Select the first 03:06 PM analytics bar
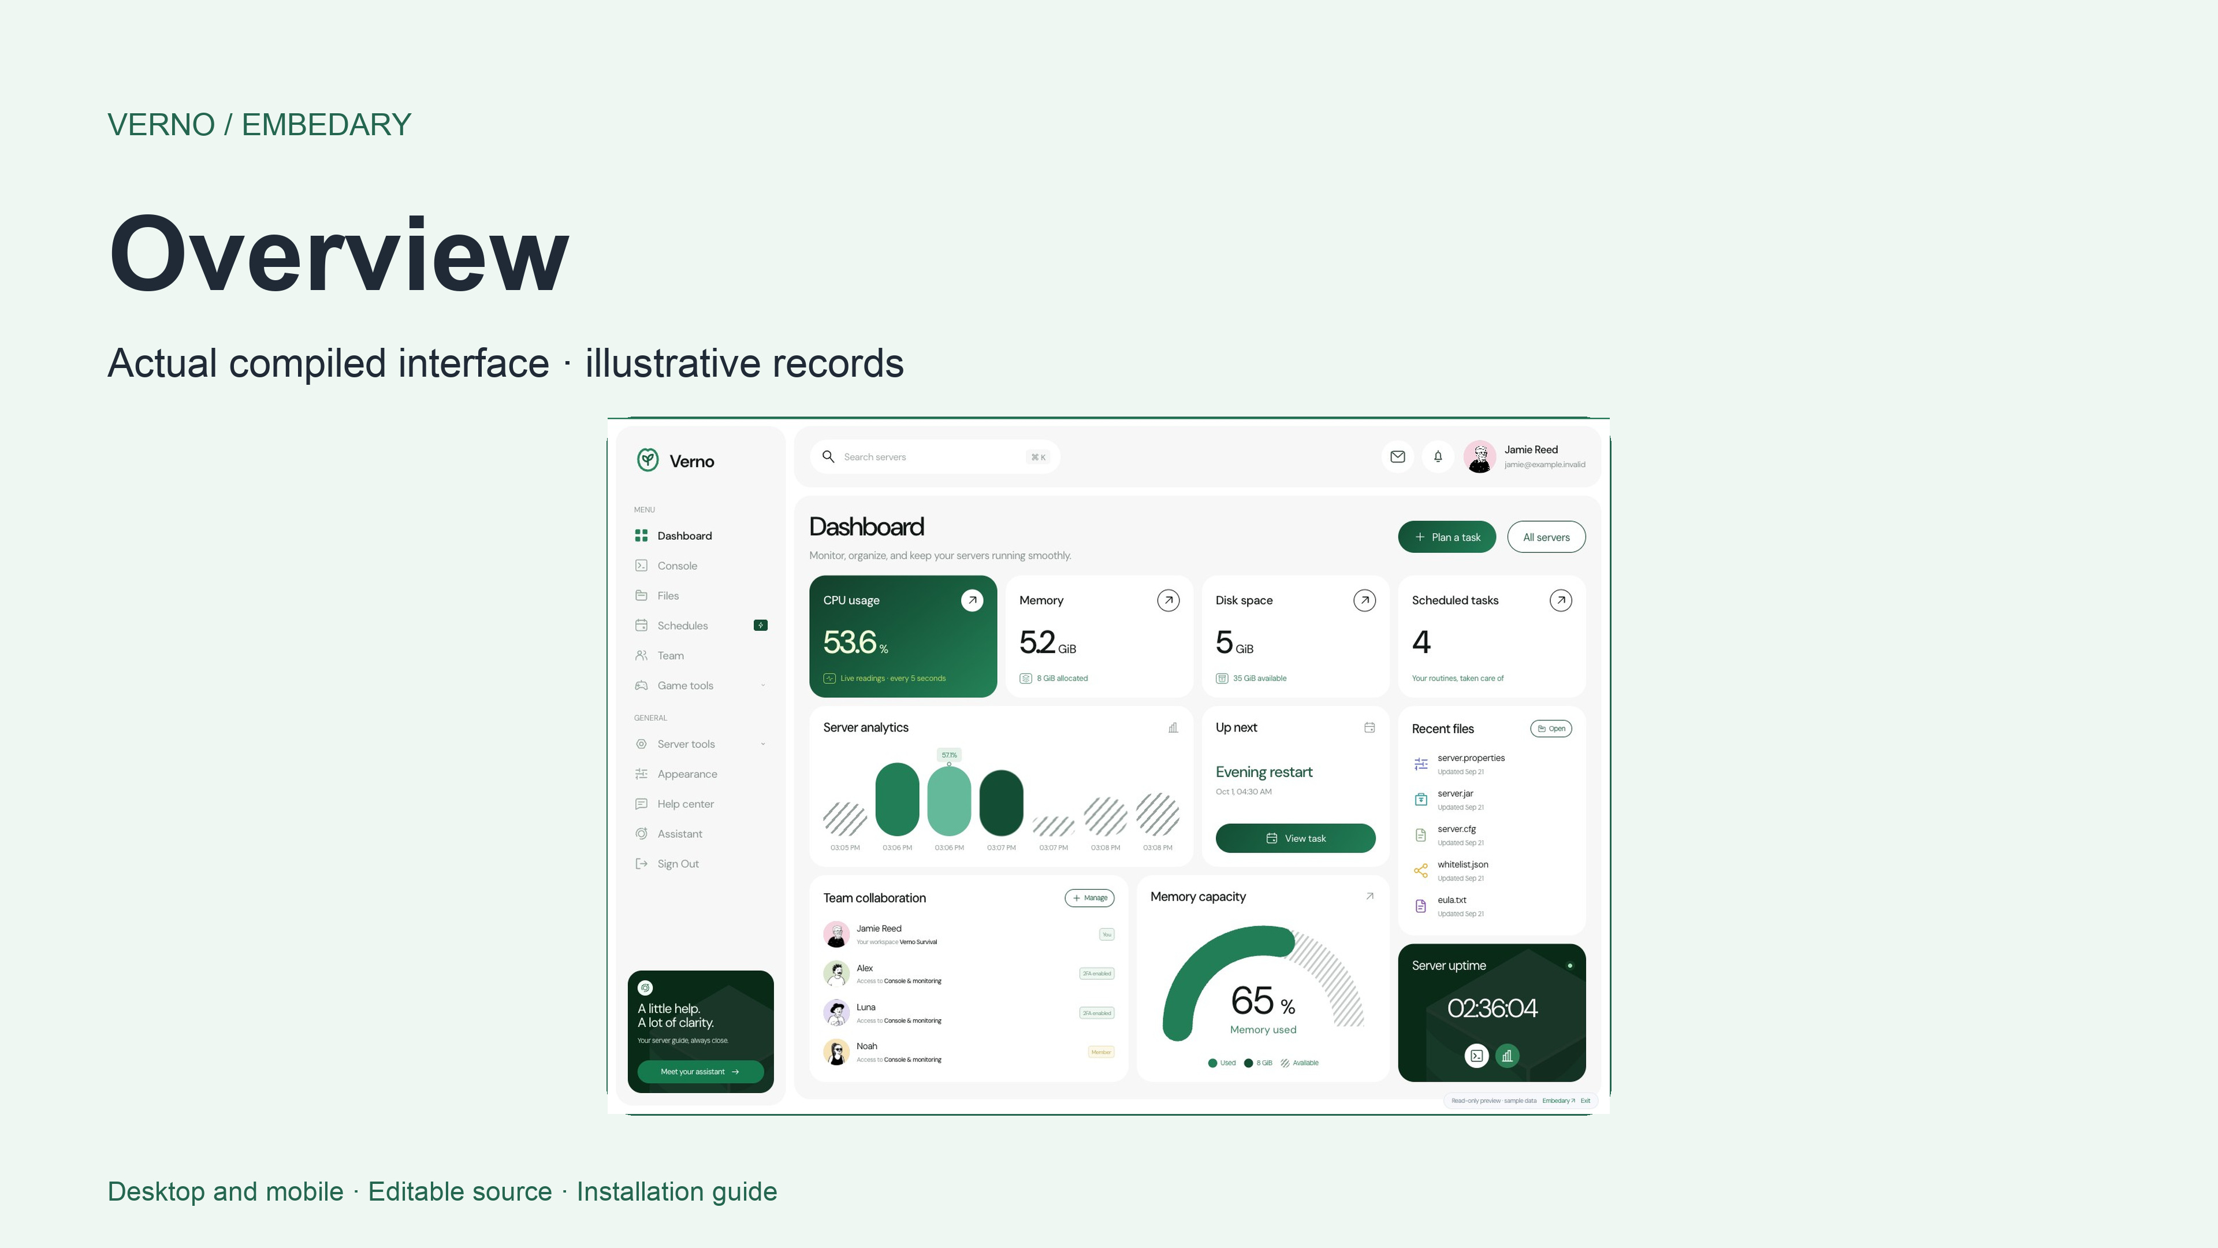The height and width of the screenshot is (1248, 2218). click(897, 798)
